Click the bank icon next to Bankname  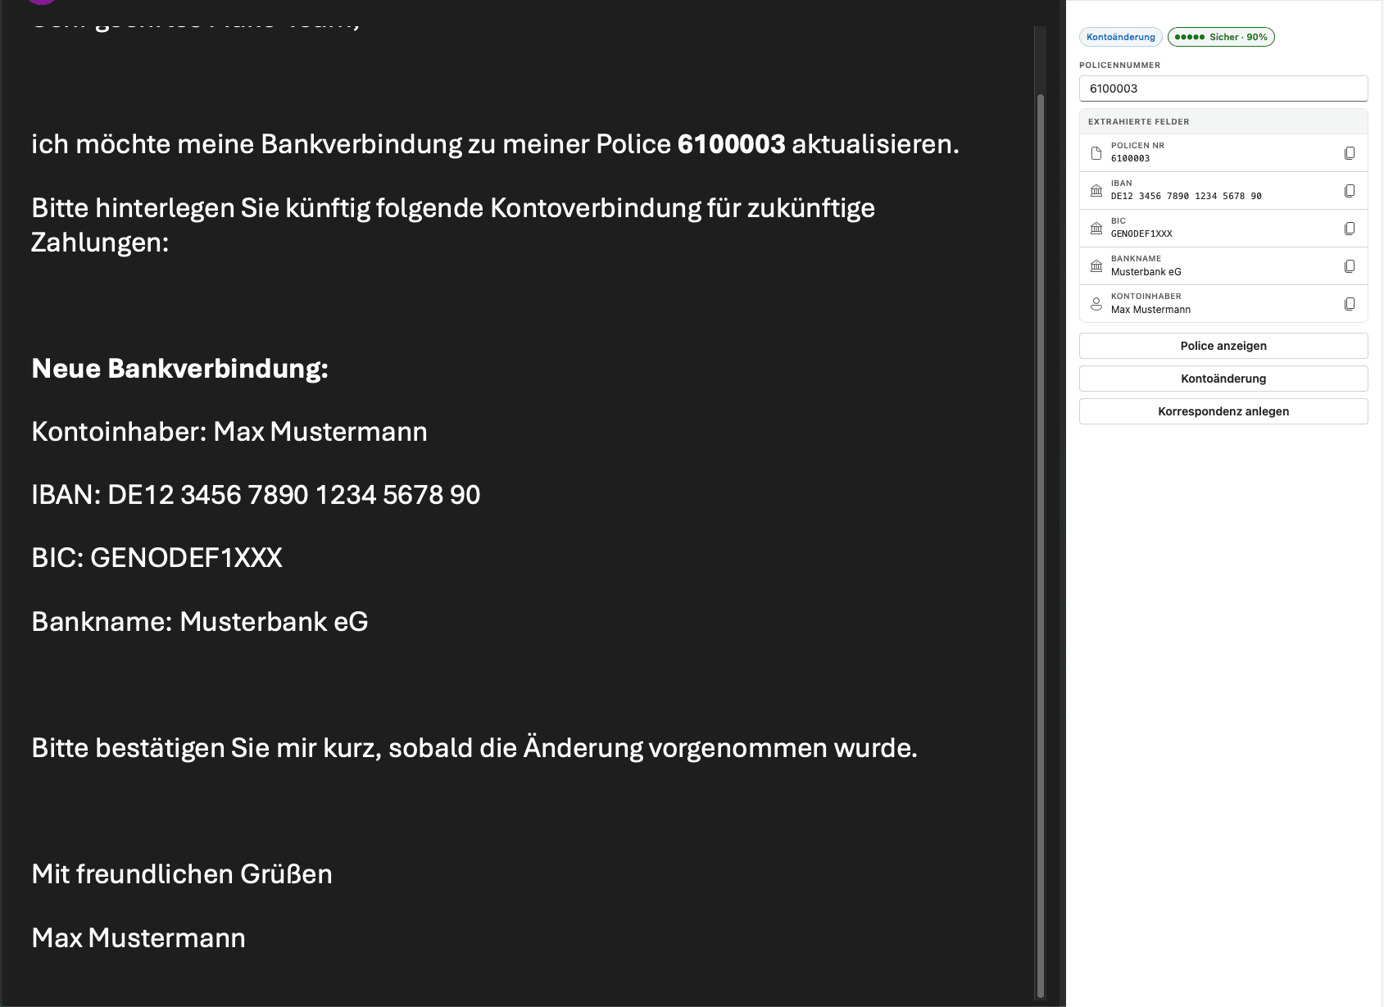pos(1096,265)
